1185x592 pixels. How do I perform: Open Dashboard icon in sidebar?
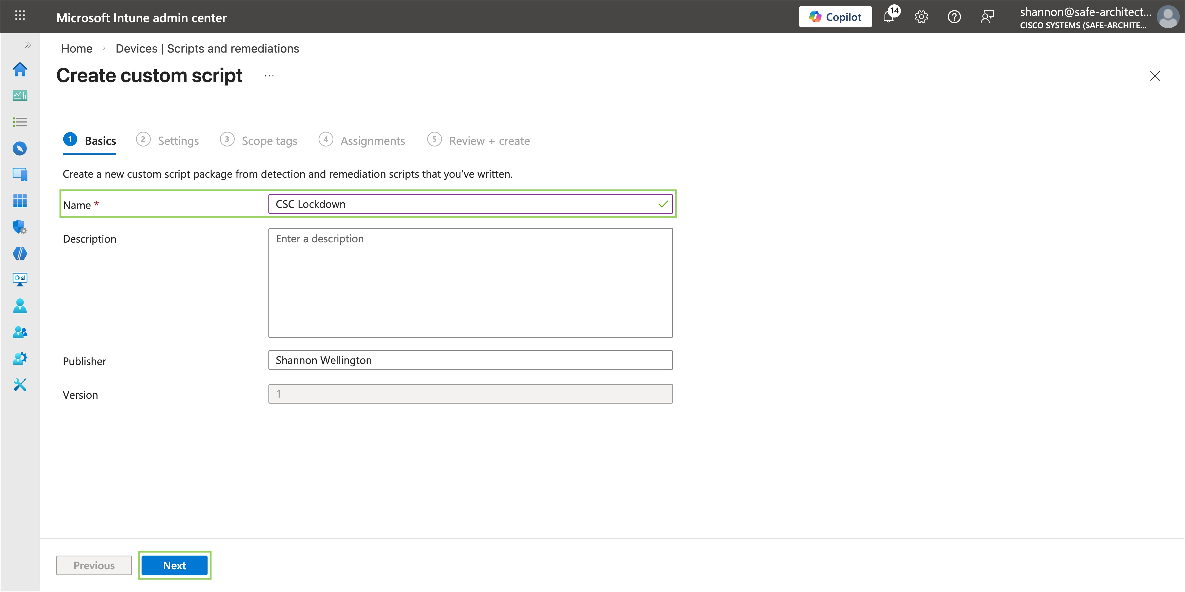(20, 96)
